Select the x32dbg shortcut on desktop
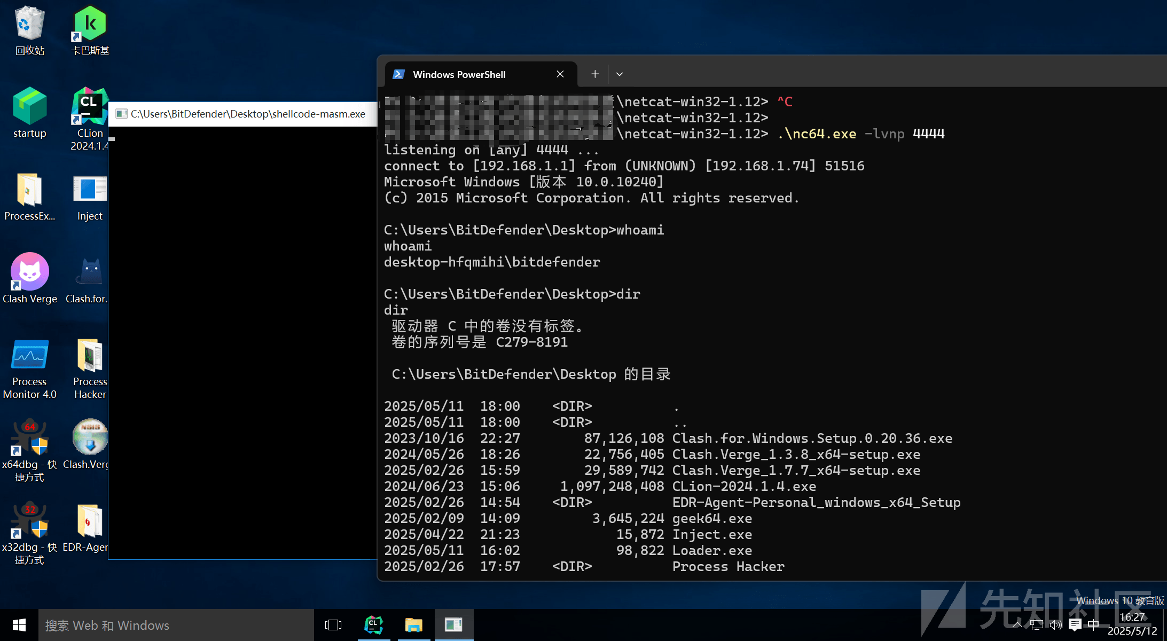Viewport: 1167px width, 641px height. [x=30, y=534]
